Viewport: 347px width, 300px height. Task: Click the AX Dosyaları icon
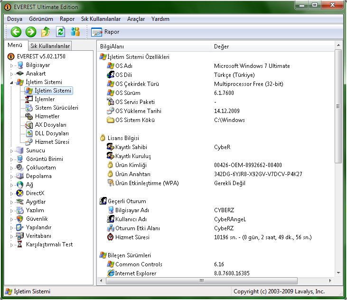pyautogui.click(x=29, y=125)
